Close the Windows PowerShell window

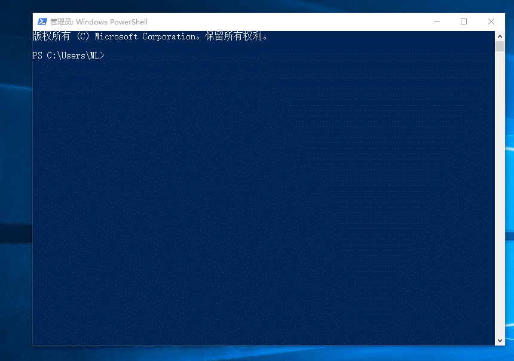491,21
